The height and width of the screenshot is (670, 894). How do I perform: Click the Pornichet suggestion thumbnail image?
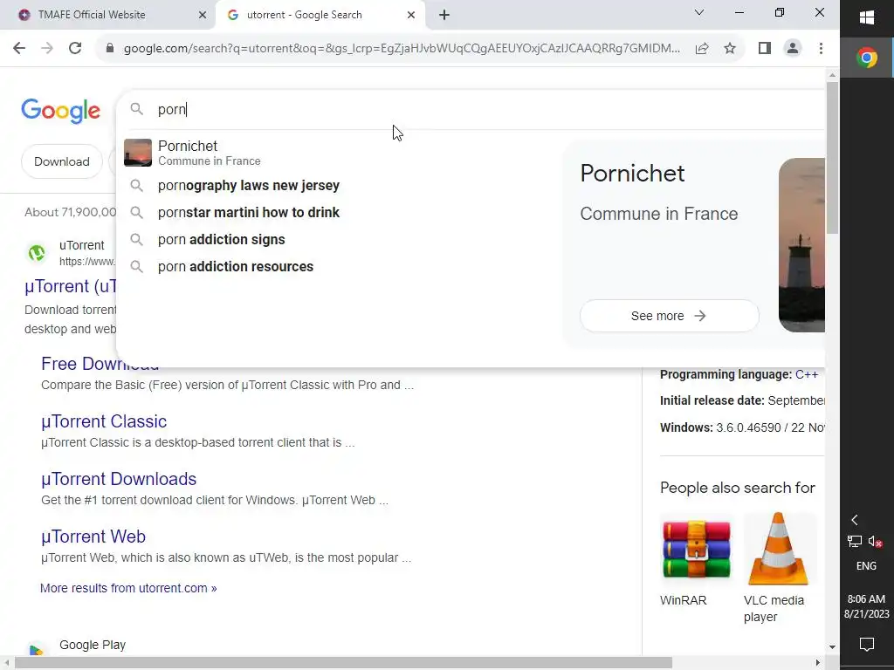pos(138,153)
